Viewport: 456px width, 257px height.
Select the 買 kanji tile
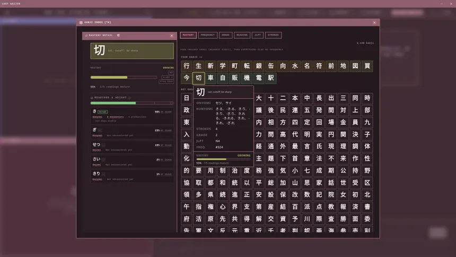pos(367,66)
